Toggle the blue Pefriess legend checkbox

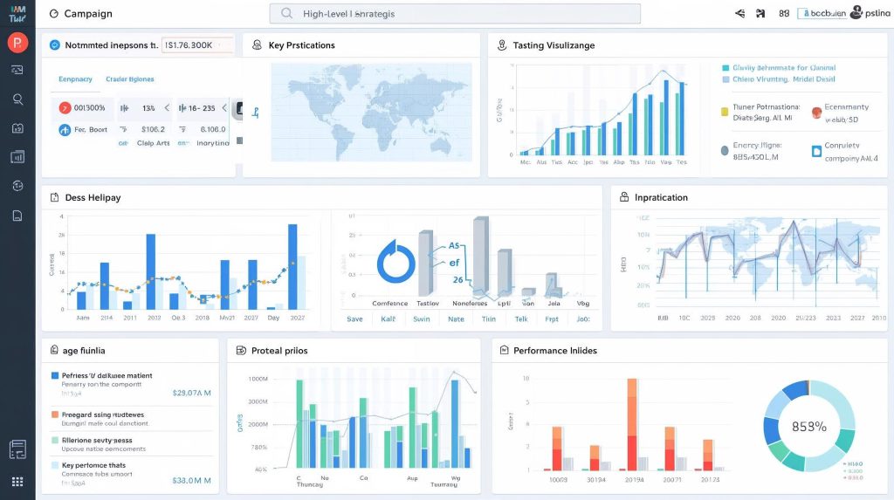click(x=55, y=376)
